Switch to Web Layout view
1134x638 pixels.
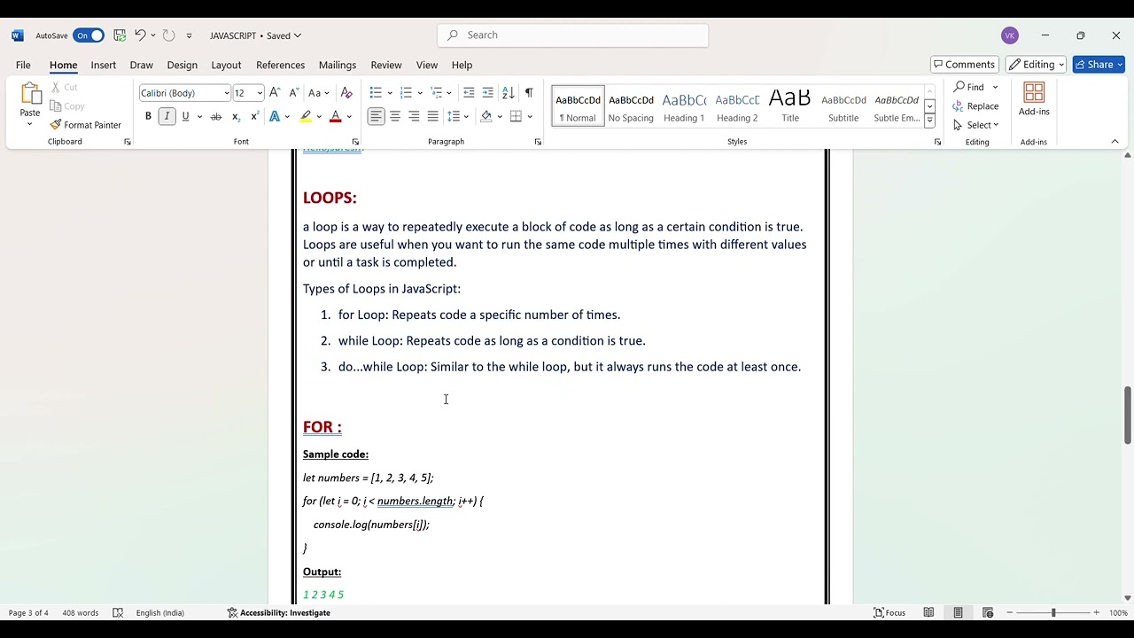pyautogui.click(x=988, y=612)
